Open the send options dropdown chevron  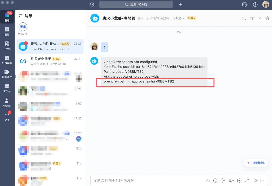(x=263, y=181)
